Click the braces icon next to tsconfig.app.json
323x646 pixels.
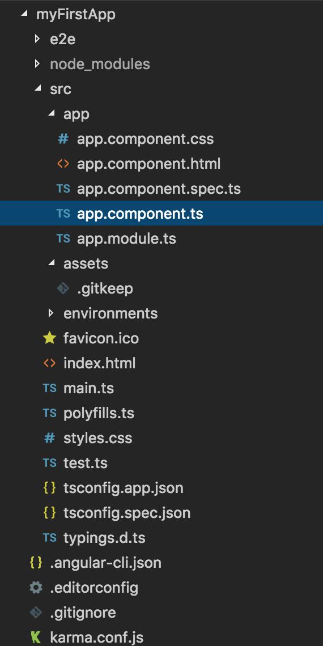pos(49,488)
